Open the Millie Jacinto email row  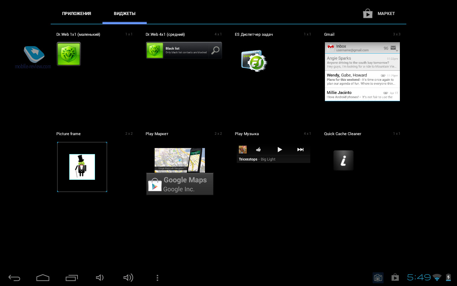click(362, 94)
